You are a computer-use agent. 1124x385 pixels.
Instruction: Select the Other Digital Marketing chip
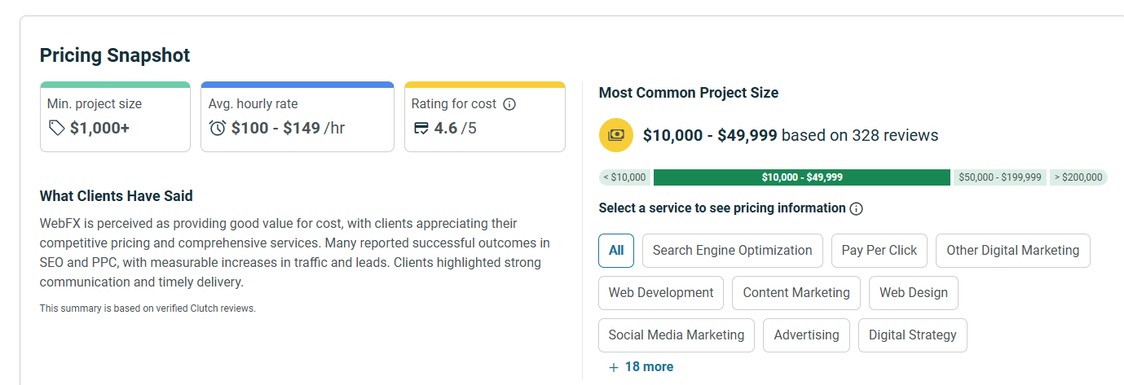point(1012,251)
